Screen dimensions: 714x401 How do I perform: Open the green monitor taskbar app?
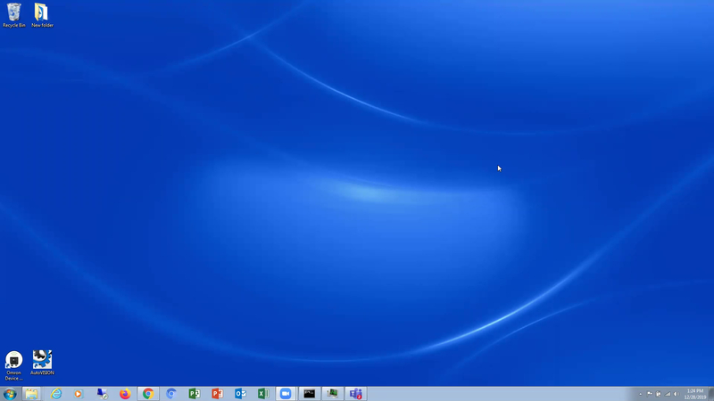click(332, 394)
